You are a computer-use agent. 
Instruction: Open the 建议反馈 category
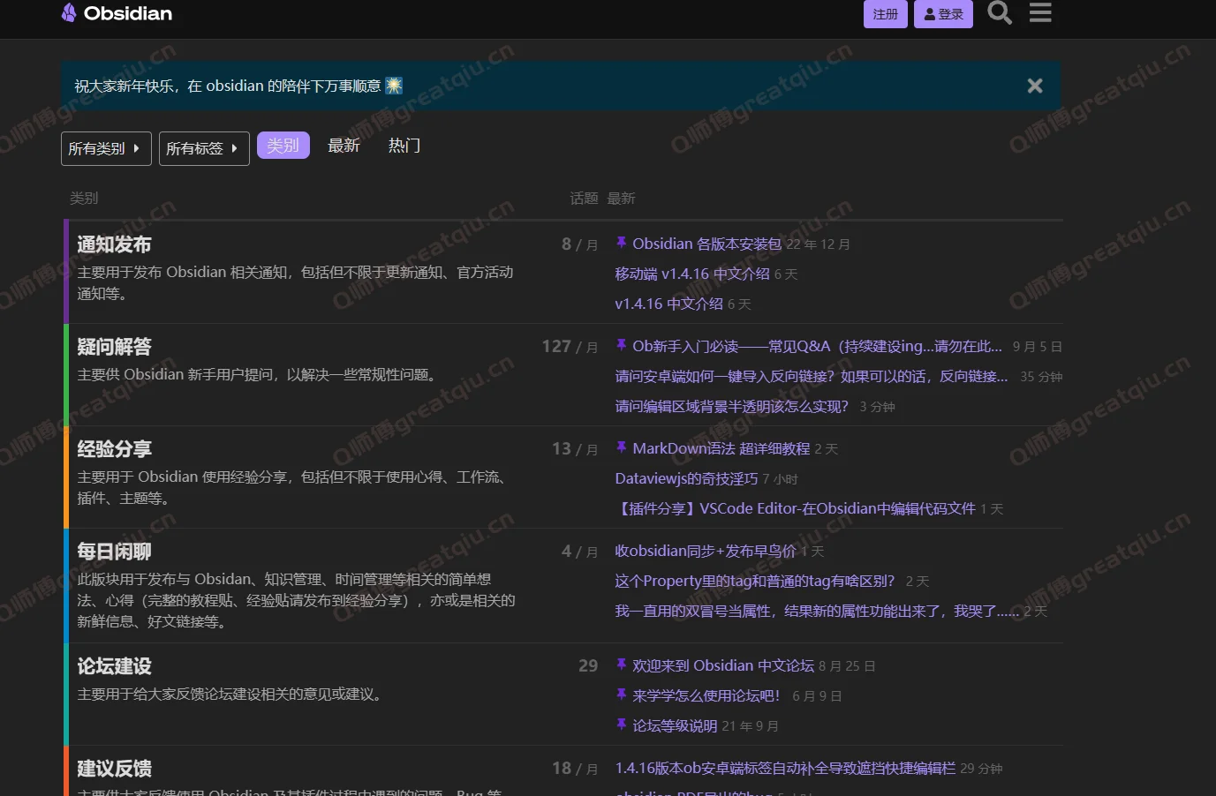coord(114,769)
